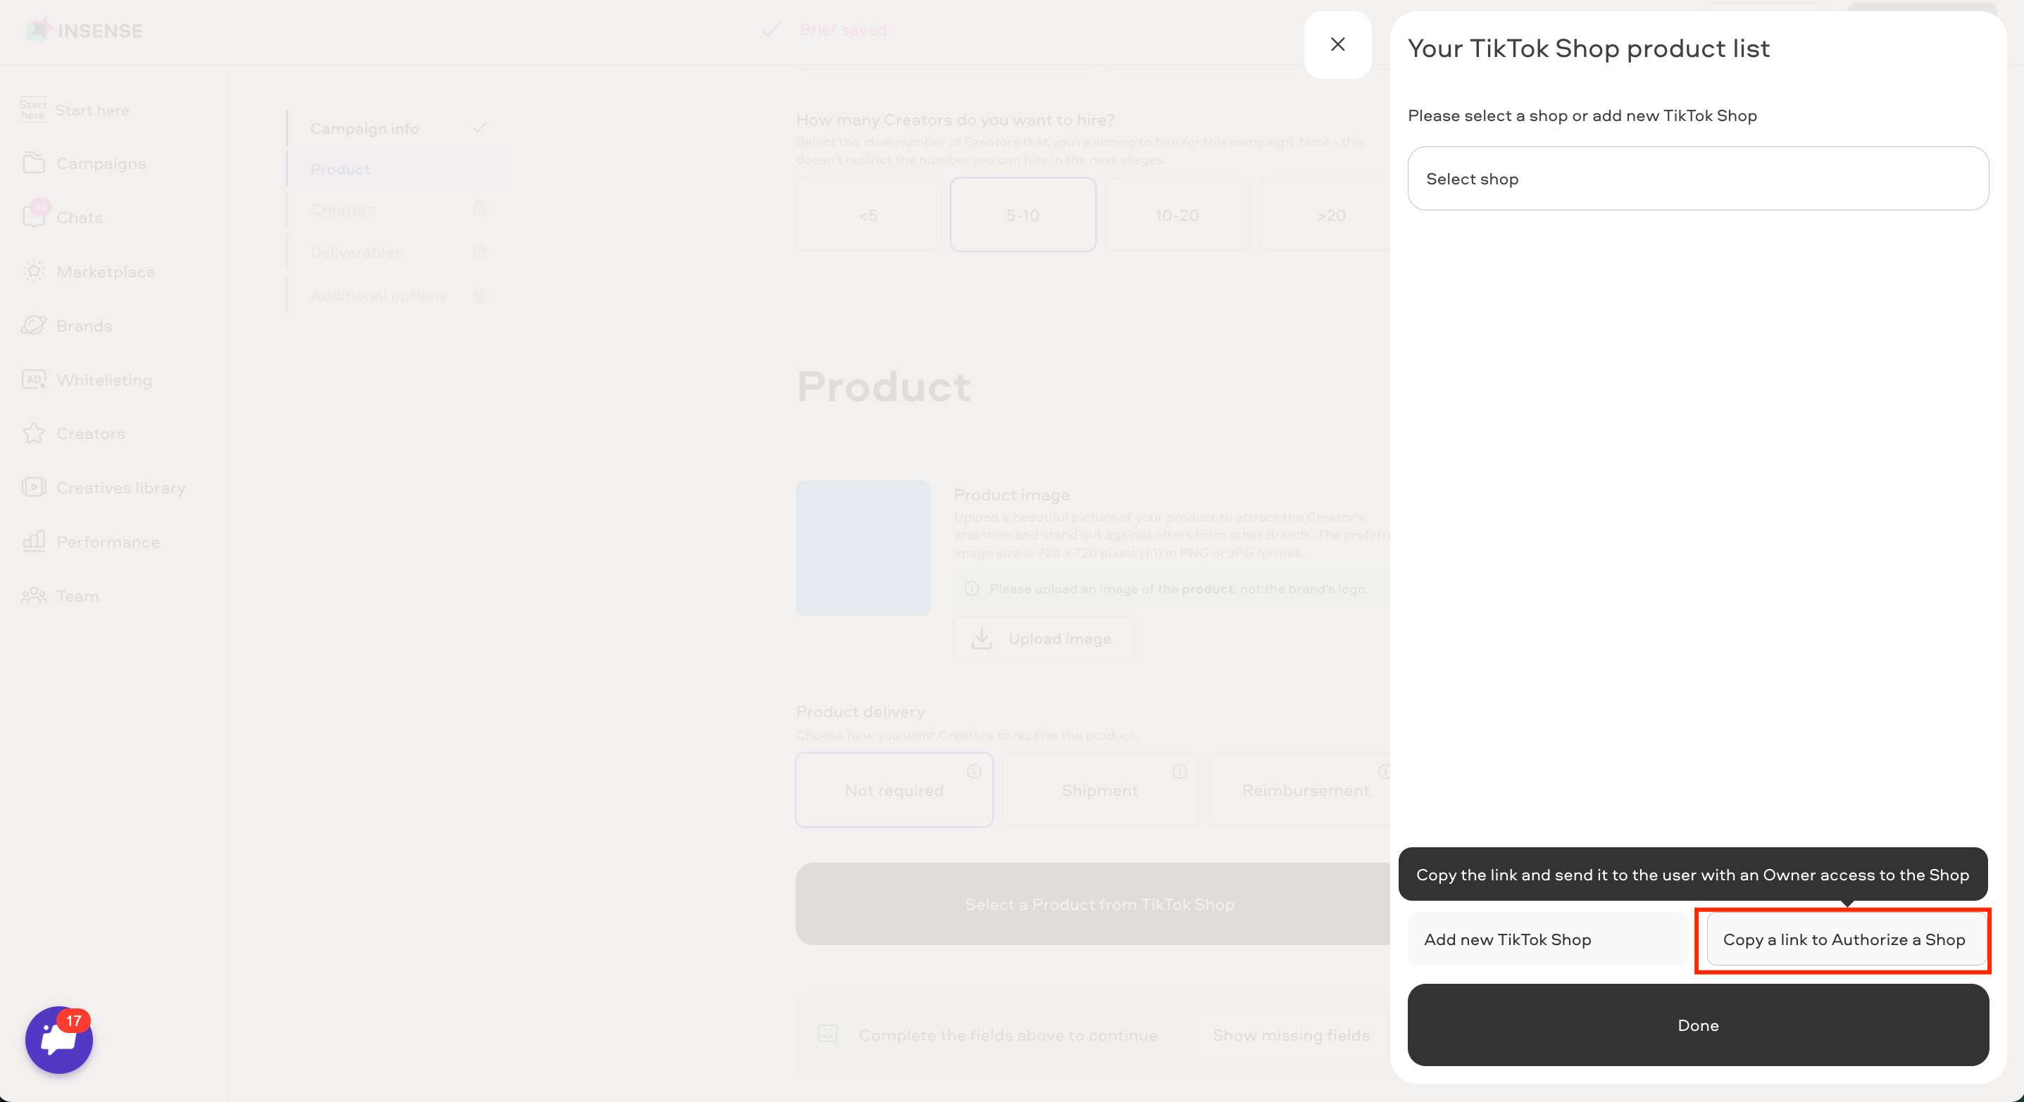Open Whitelisting AD icon in sidebar
The width and height of the screenshot is (2024, 1102).
[34, 379]
